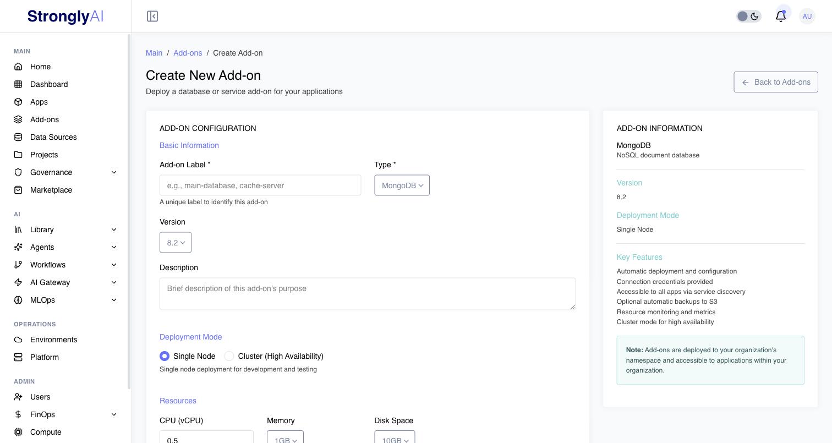This screenshot has width=832, height=443.
Task: Click the Data Sources database icon
Action: click(x=18, y=137)
